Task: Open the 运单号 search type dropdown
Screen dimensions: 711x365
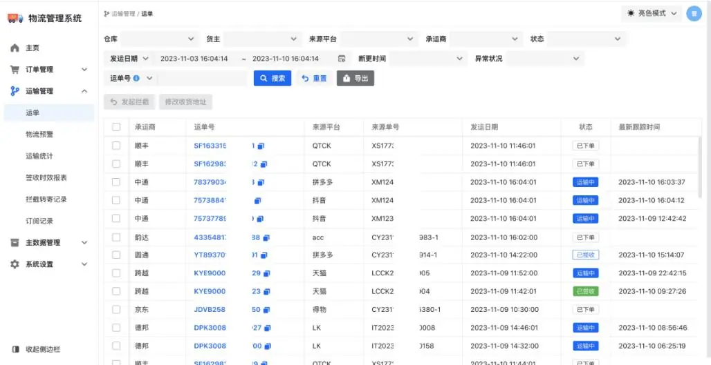Action: [x=131, y=78]
